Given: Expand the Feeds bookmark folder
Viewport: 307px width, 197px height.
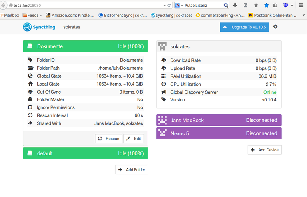Looking at the screenshot, I should click(x=32, y=15).
